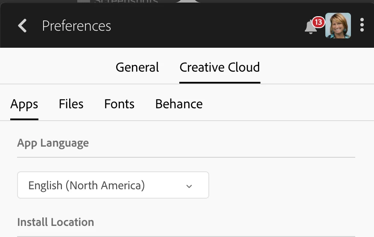Viewport: 374px width, 237px height.
Task: Click empty header area right of Preferences
Action: click(205, 26)
